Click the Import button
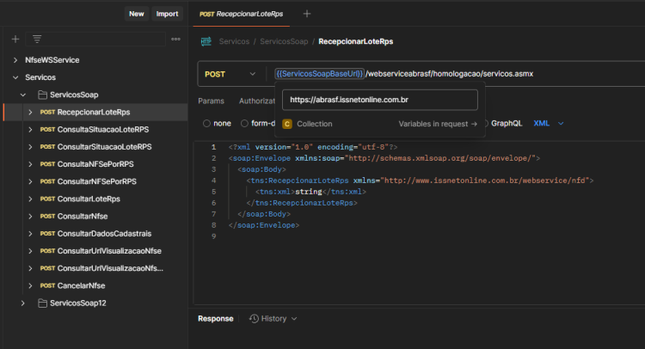 point(167,14)
